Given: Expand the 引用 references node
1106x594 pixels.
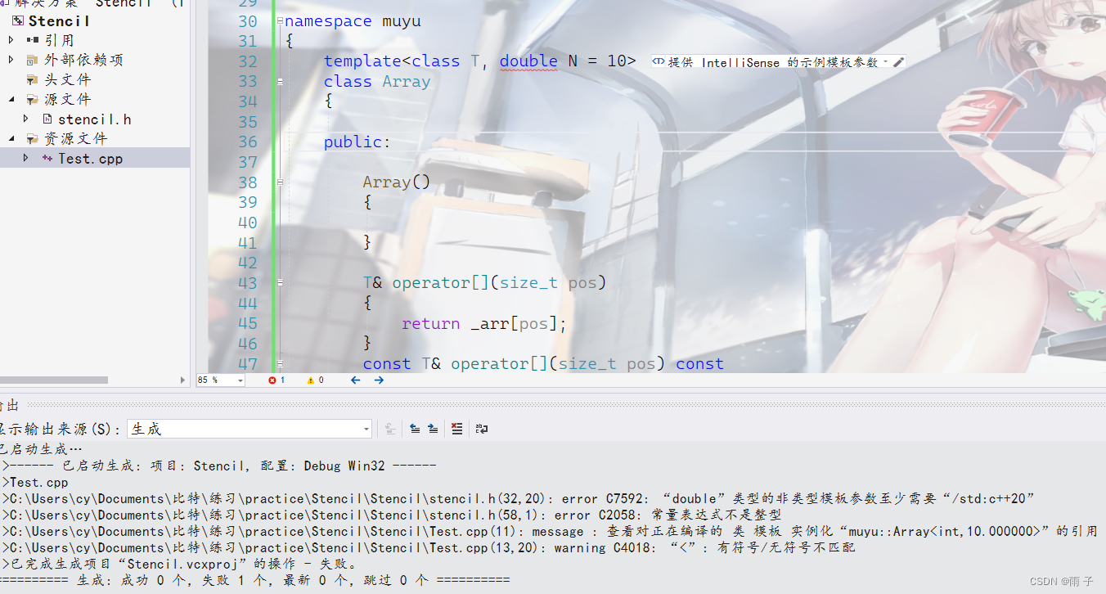Looking at the screenshot, I should pyautogui.click(x=11, y=40).
